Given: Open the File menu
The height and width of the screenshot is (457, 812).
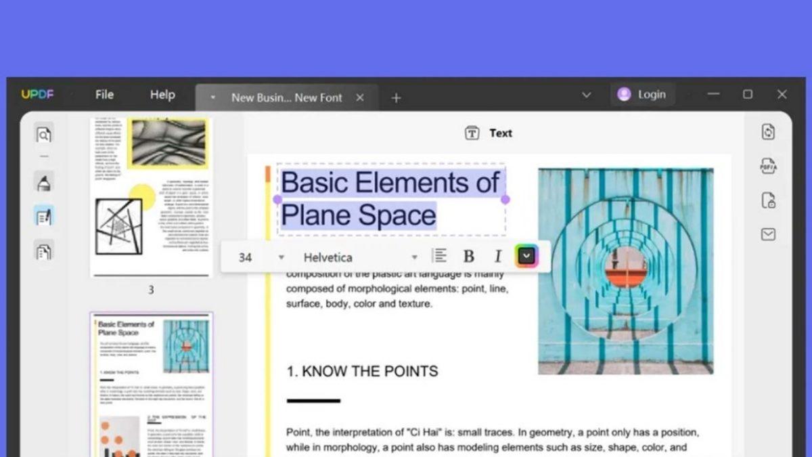Looking at the screenshot, I should click(104, 95).
